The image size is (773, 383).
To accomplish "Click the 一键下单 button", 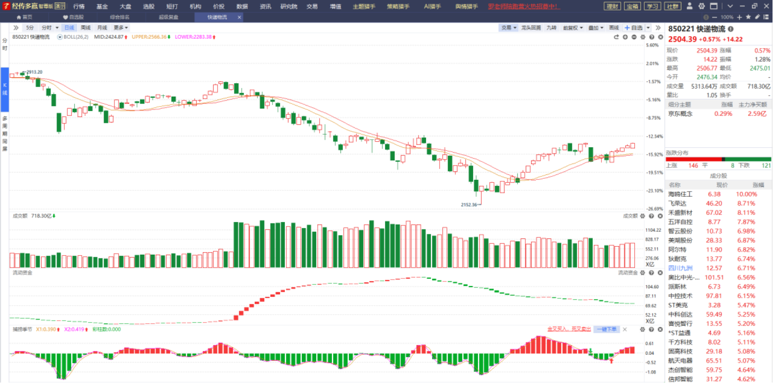I will [607, 329].
